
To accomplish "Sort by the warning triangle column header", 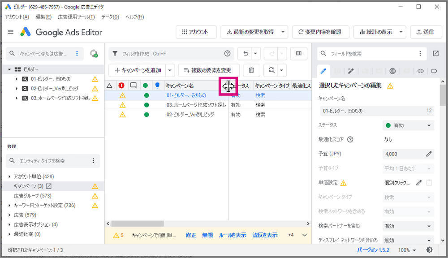I will (109, 86).
